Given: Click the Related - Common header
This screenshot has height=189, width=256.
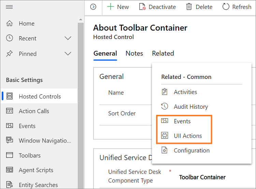Looking at the screenshot, I should pyautogui.click(x=186, y=77).
